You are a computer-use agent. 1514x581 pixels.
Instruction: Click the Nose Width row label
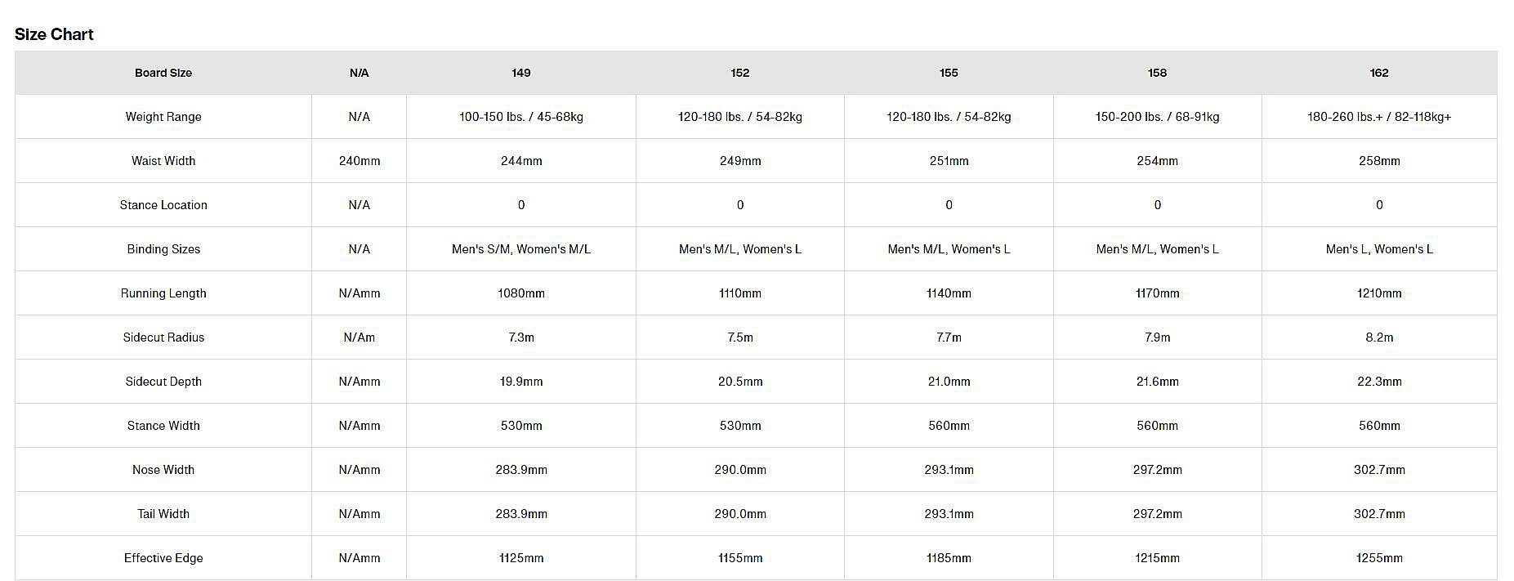coord(163,470)
